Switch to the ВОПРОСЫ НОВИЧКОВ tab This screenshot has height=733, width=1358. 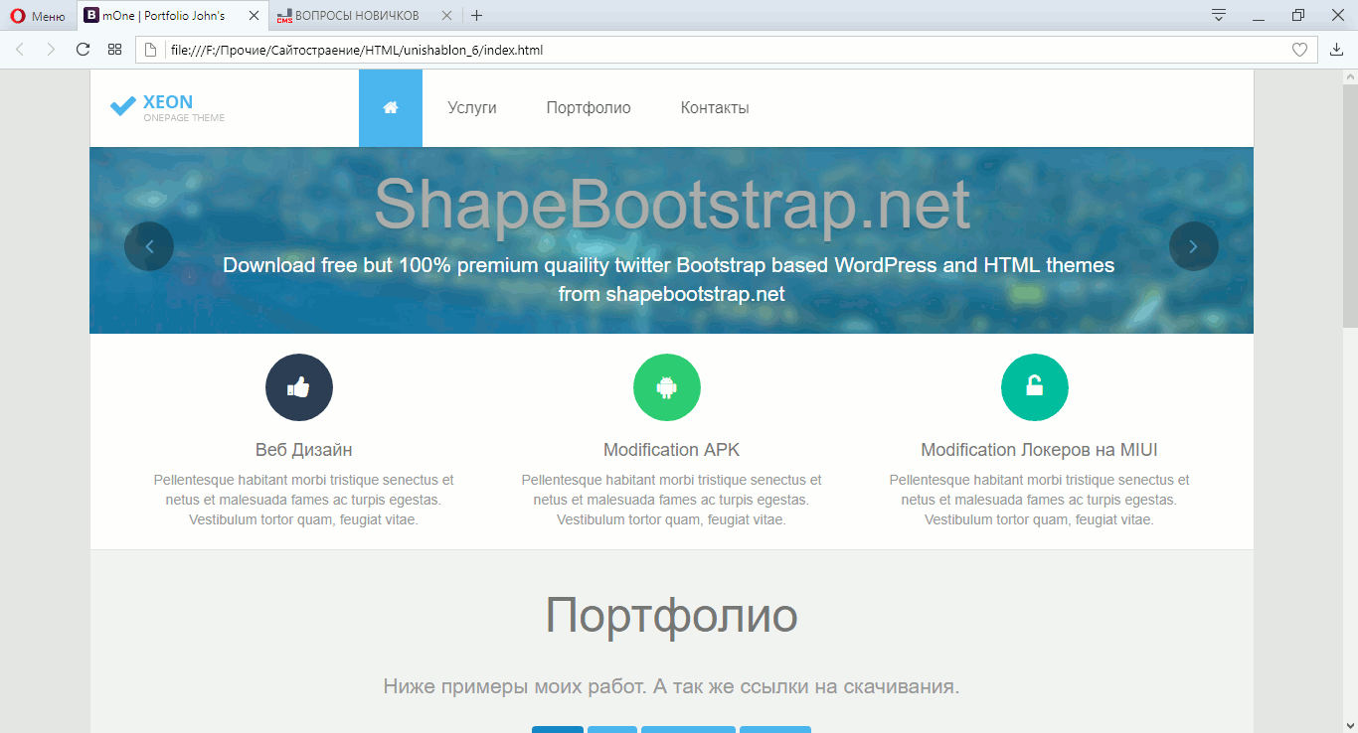click(358, 16)
